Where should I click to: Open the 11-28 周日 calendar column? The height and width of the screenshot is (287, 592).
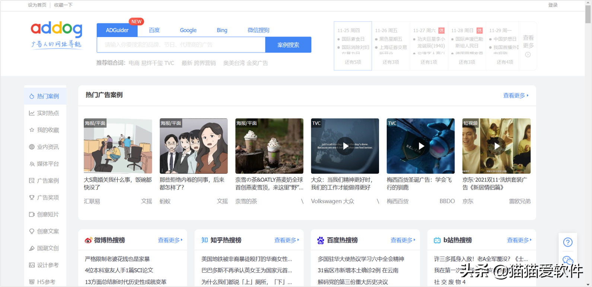tap(467, 46)
